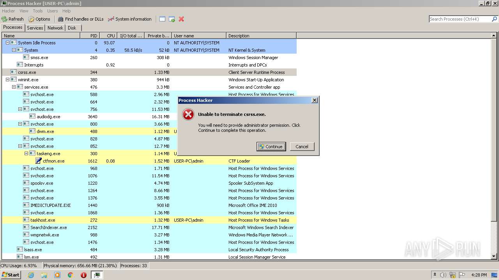Click the Find handles or DLLs binoculars icon
Viewport: 499px width, 280px height.
click(x=60, y=19)
